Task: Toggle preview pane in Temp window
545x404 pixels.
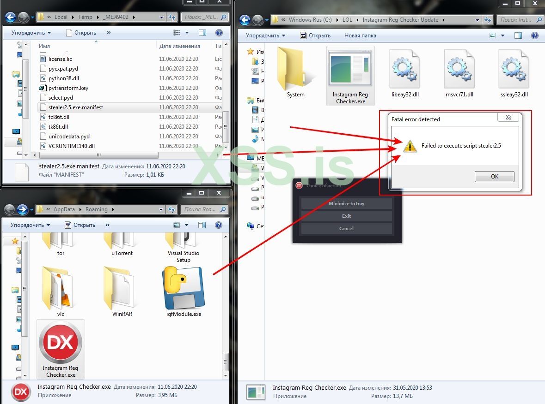Action: click(202, 33)
